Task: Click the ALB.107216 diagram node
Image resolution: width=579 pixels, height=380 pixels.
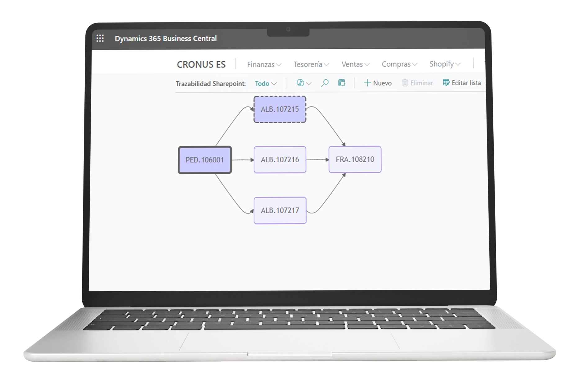Action: [280, 160]
